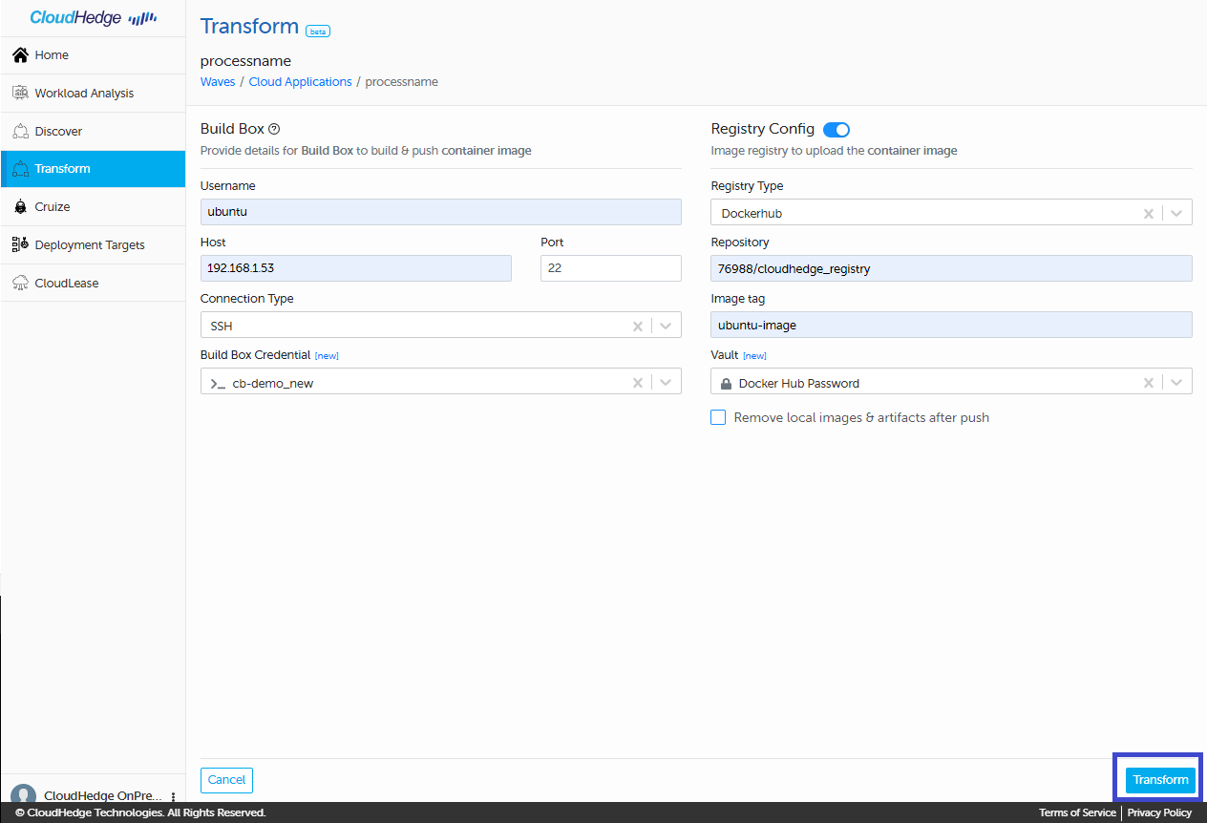Click the Repository input field

952,268
